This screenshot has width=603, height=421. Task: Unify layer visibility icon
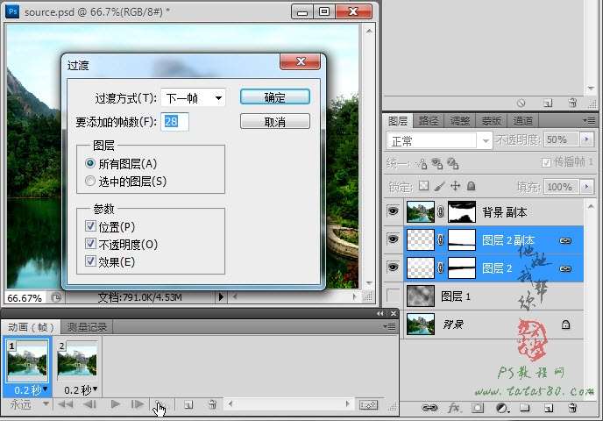coord(437,164)
